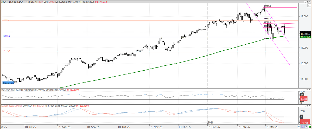Click the green connection status square
The image size is (312, 129).
click(x=310, y=126)
